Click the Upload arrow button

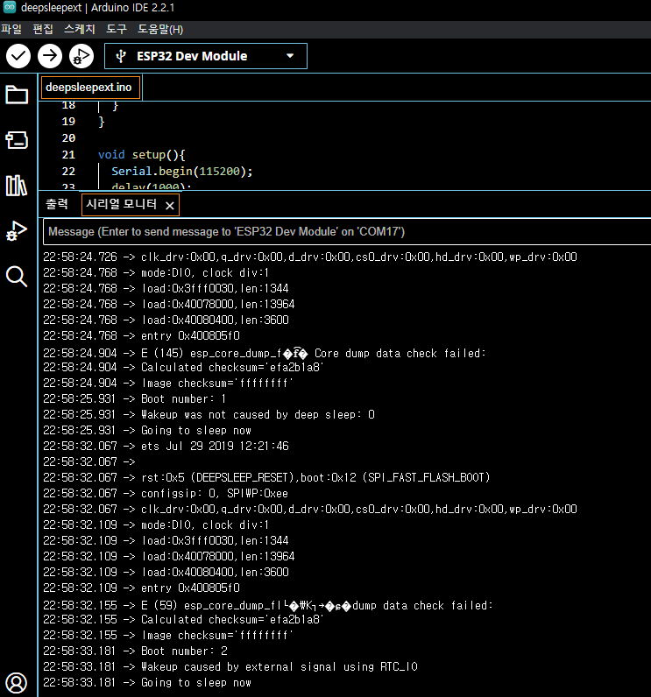point(50,56)
